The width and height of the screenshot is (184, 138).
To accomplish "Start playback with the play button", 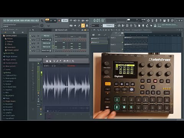I will coord(51,21).
